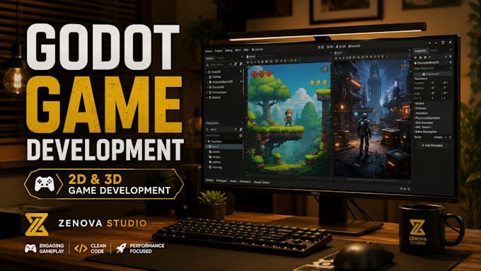This screenshot has height=271, width=481.
Task: Expand the Collision section in Inspector
Action: pyautogui.click(x=420, y=108)
